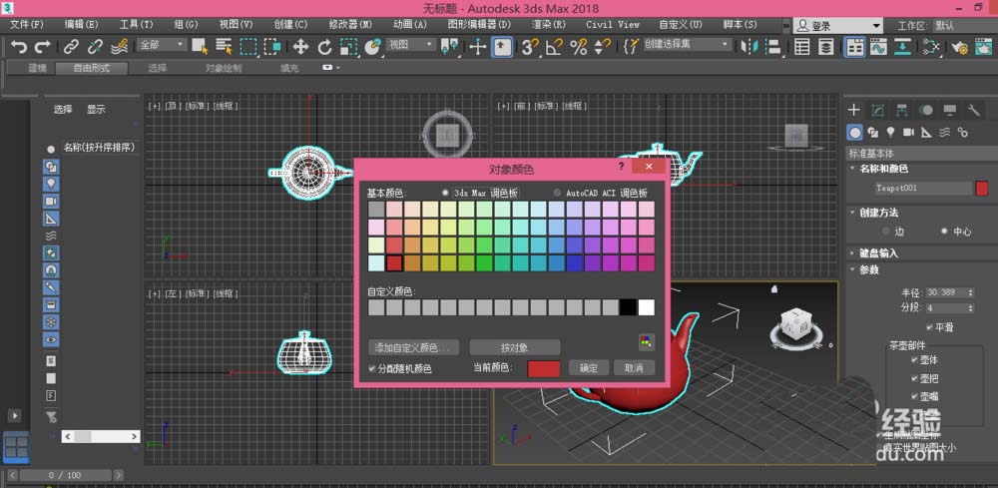Toggle Window/Crossing selection icon
This screenshot has height=488, width=998.
point(272,47)
